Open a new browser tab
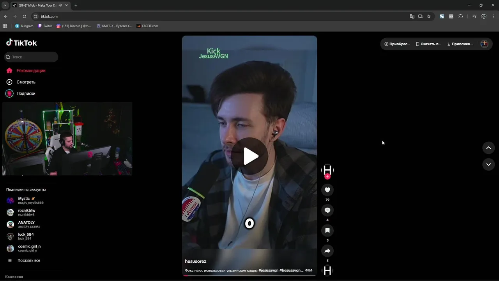 click(76, 5)
